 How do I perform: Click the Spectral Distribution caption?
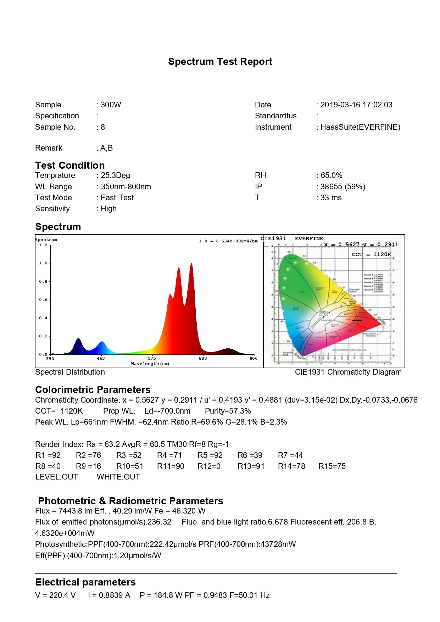[x=70, y=372]
